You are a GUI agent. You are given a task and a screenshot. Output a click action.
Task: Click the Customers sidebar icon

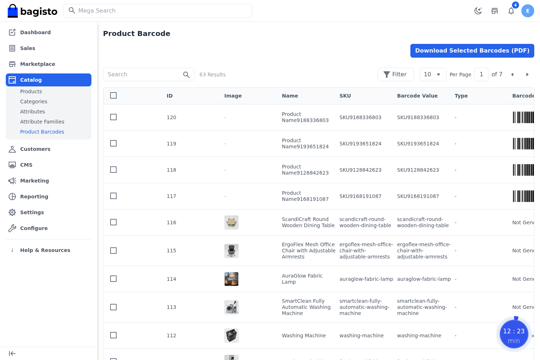point(12,149)
